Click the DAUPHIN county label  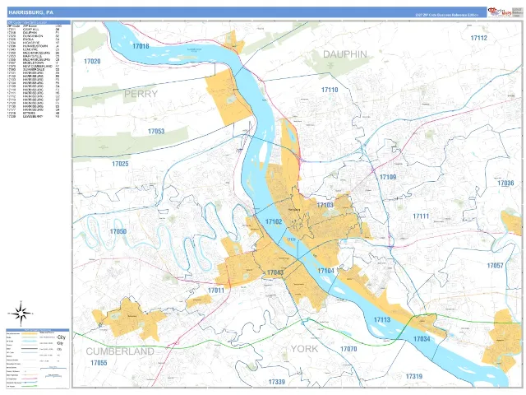[x=344, y=54]
